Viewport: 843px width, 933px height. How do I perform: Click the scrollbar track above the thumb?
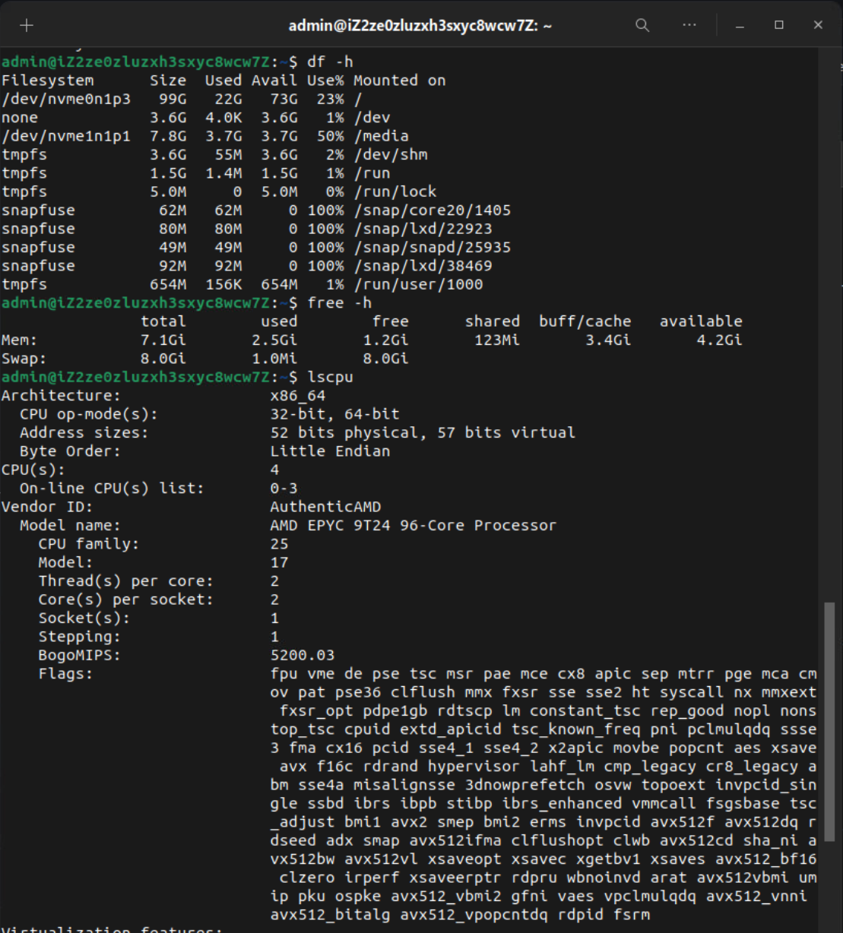[830, 342]
